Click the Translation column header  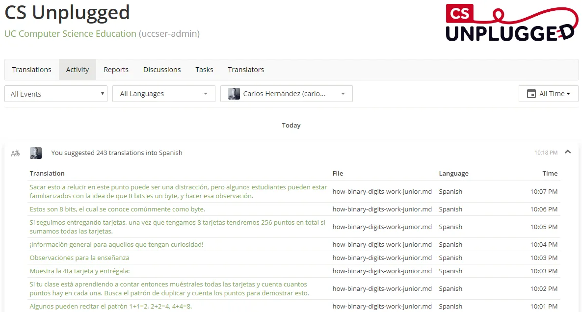(x=47, y=173)
